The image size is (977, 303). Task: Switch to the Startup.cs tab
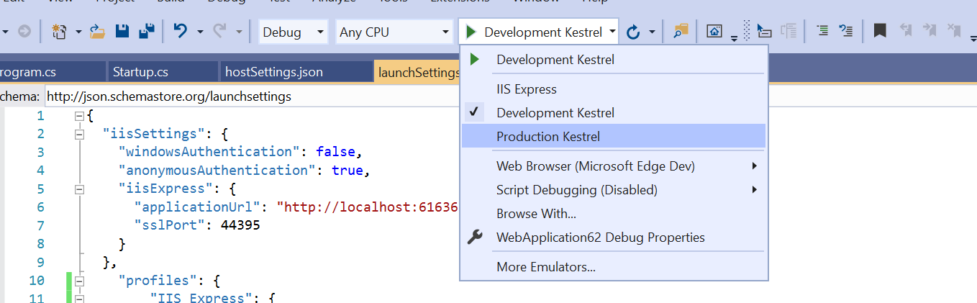pyautogui.click(x=162, y=72)
